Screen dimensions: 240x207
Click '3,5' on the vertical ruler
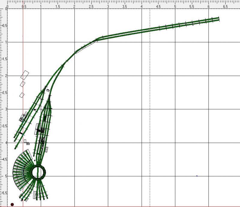click(4, 126)
